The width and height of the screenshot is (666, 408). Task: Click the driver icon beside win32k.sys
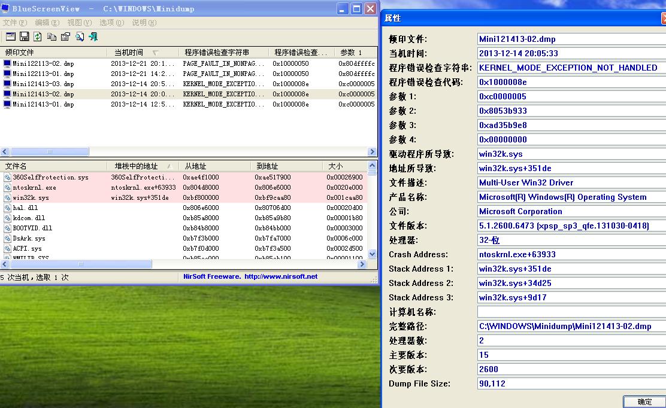coord(7,197)
